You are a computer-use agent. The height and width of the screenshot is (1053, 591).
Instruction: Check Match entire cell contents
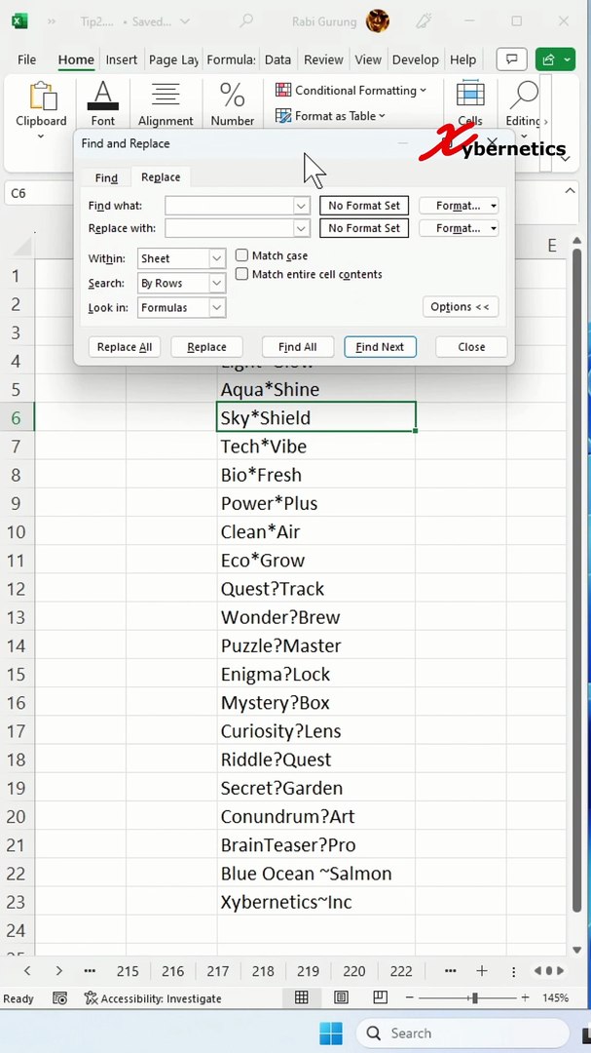pyautogui.click(x=242, y=275)
